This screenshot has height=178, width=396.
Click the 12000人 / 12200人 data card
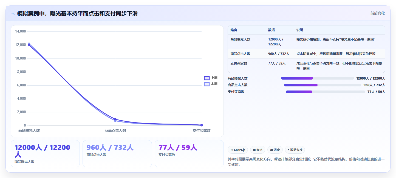[x=45, y=154]
